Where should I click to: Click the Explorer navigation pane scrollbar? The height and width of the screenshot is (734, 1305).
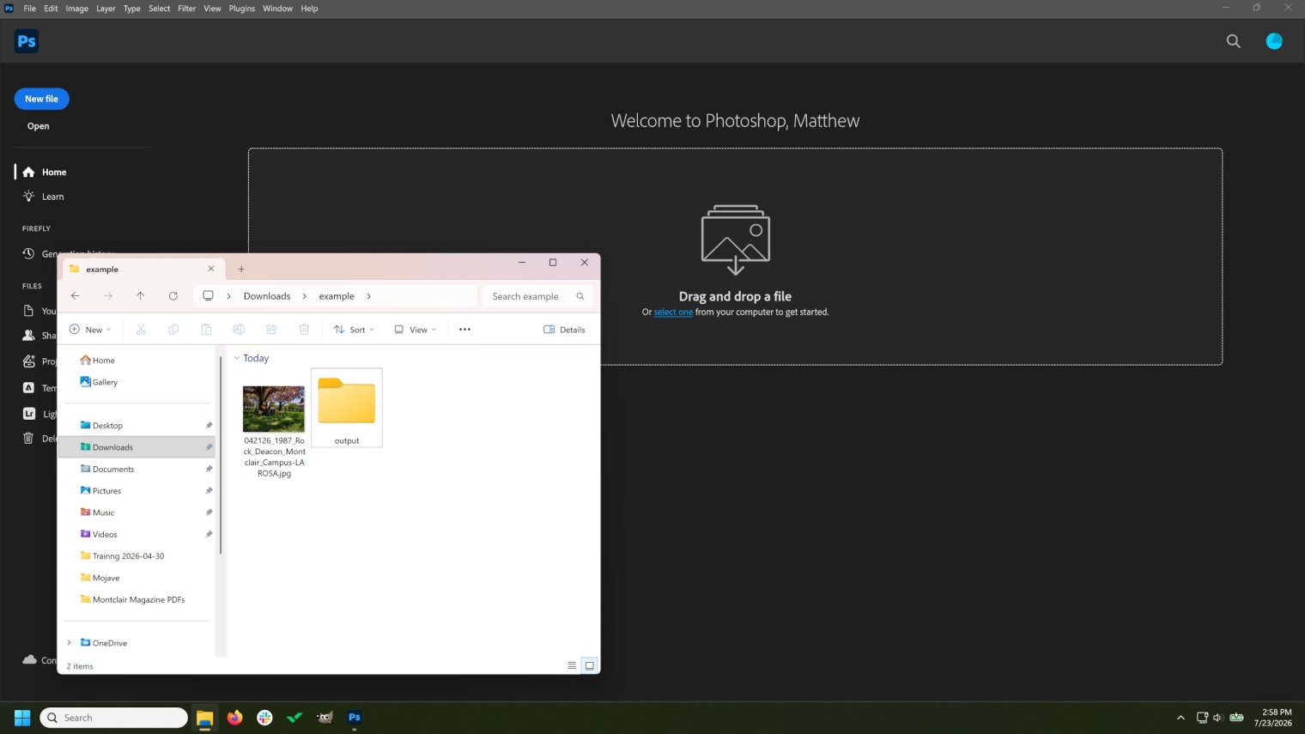pos(221,455)
